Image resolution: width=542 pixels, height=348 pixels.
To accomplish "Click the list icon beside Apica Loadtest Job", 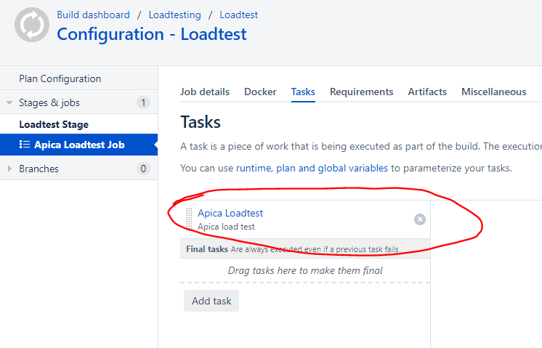I will [25, 145].
